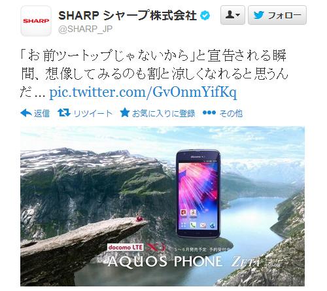This screenshot has height=291, width=327.
Task: Click the three dots more icon
Action: pos(209,112)
